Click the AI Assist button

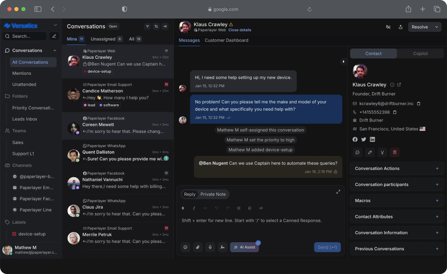pyautogui.click(x=244, y=247)
